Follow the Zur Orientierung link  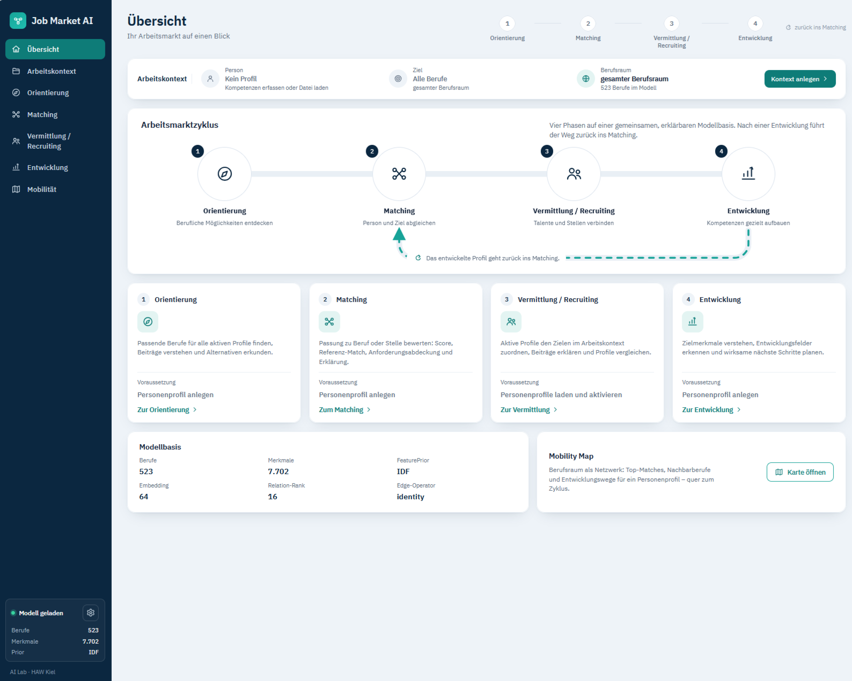(x=167, y=409)
